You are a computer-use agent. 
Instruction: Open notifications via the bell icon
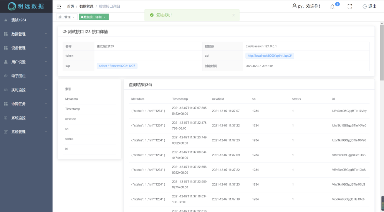click(x=332, y=7)
